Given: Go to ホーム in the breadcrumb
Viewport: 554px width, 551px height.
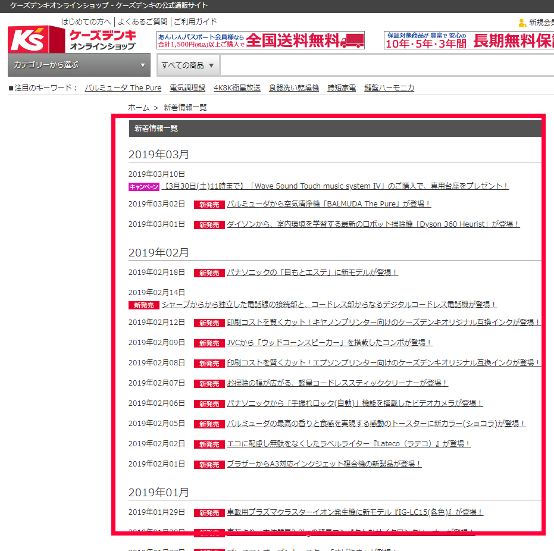Looking at the screenshot, I should [x=139, y=108].
